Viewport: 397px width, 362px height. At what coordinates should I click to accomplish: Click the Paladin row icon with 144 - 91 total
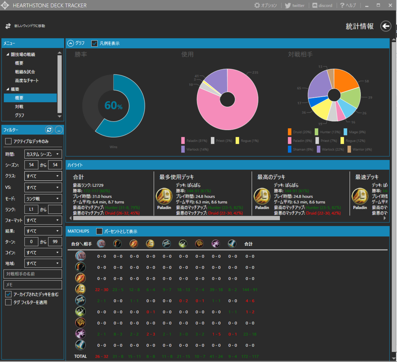click(81, 289)
